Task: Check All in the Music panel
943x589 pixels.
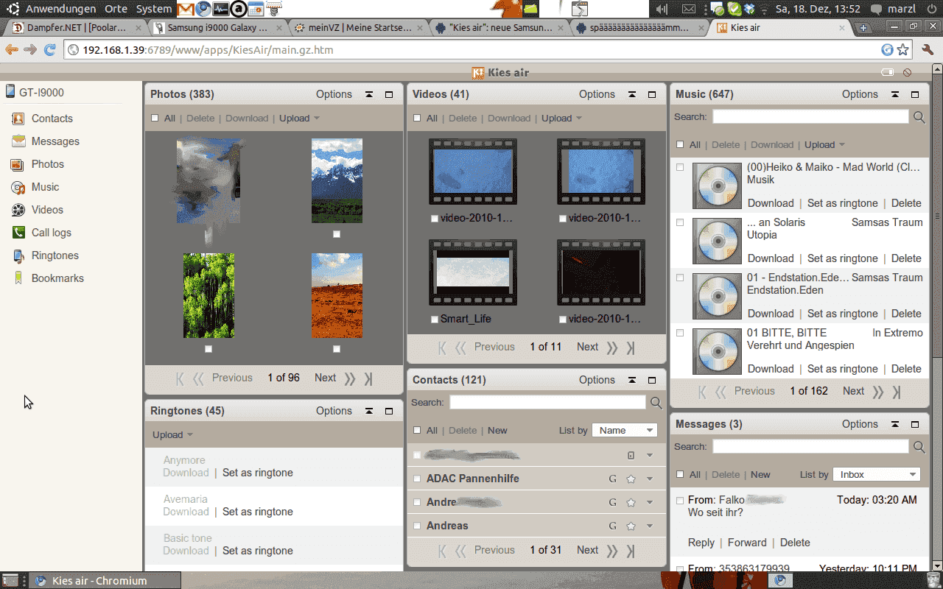Action: coord(680,145)
